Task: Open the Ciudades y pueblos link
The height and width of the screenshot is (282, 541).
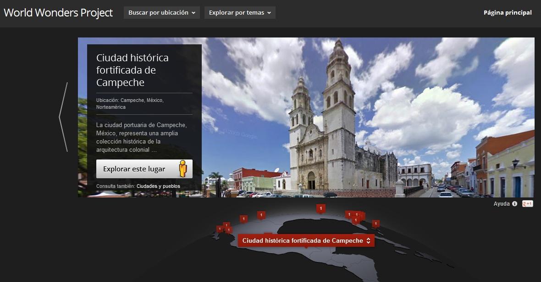Action: coord(158,186)
